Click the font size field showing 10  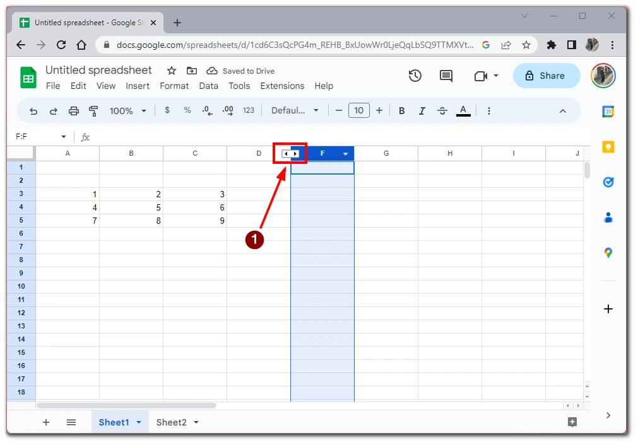pyautogui.click(x=359, y=110)
